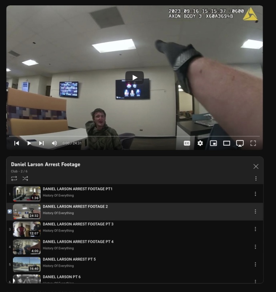Click channel name under ARREST PT 5

(x=58, y=266)
